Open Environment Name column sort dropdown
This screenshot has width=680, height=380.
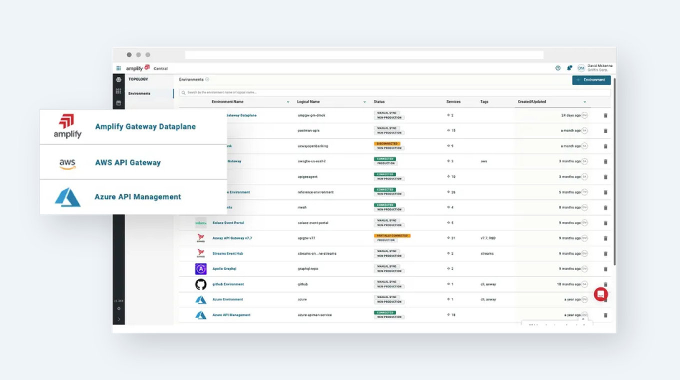pos(288,102)
